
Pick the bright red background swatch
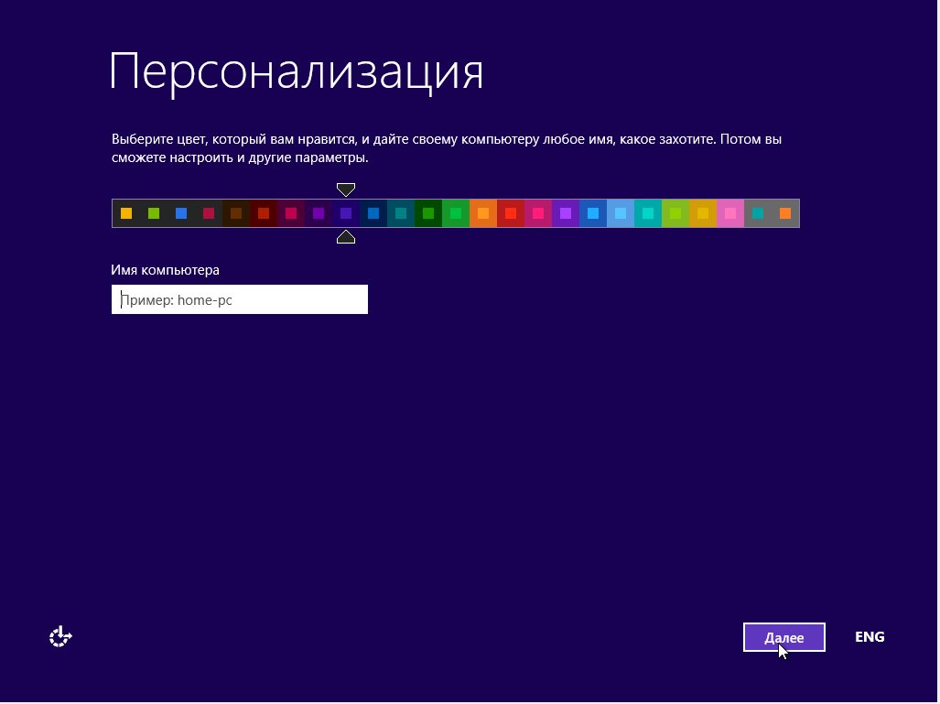pyautogui.click(x=512, y=214)
